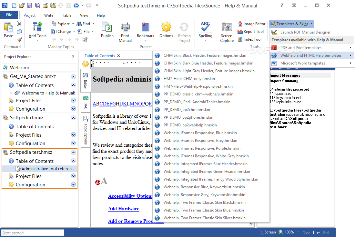Open Microsoft Word templates submenu
This screenshot has width=355, height=237.
click(312, 63)
